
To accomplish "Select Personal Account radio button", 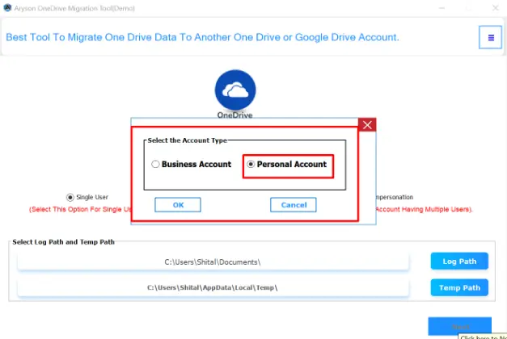I will click(x=251, y=164).
